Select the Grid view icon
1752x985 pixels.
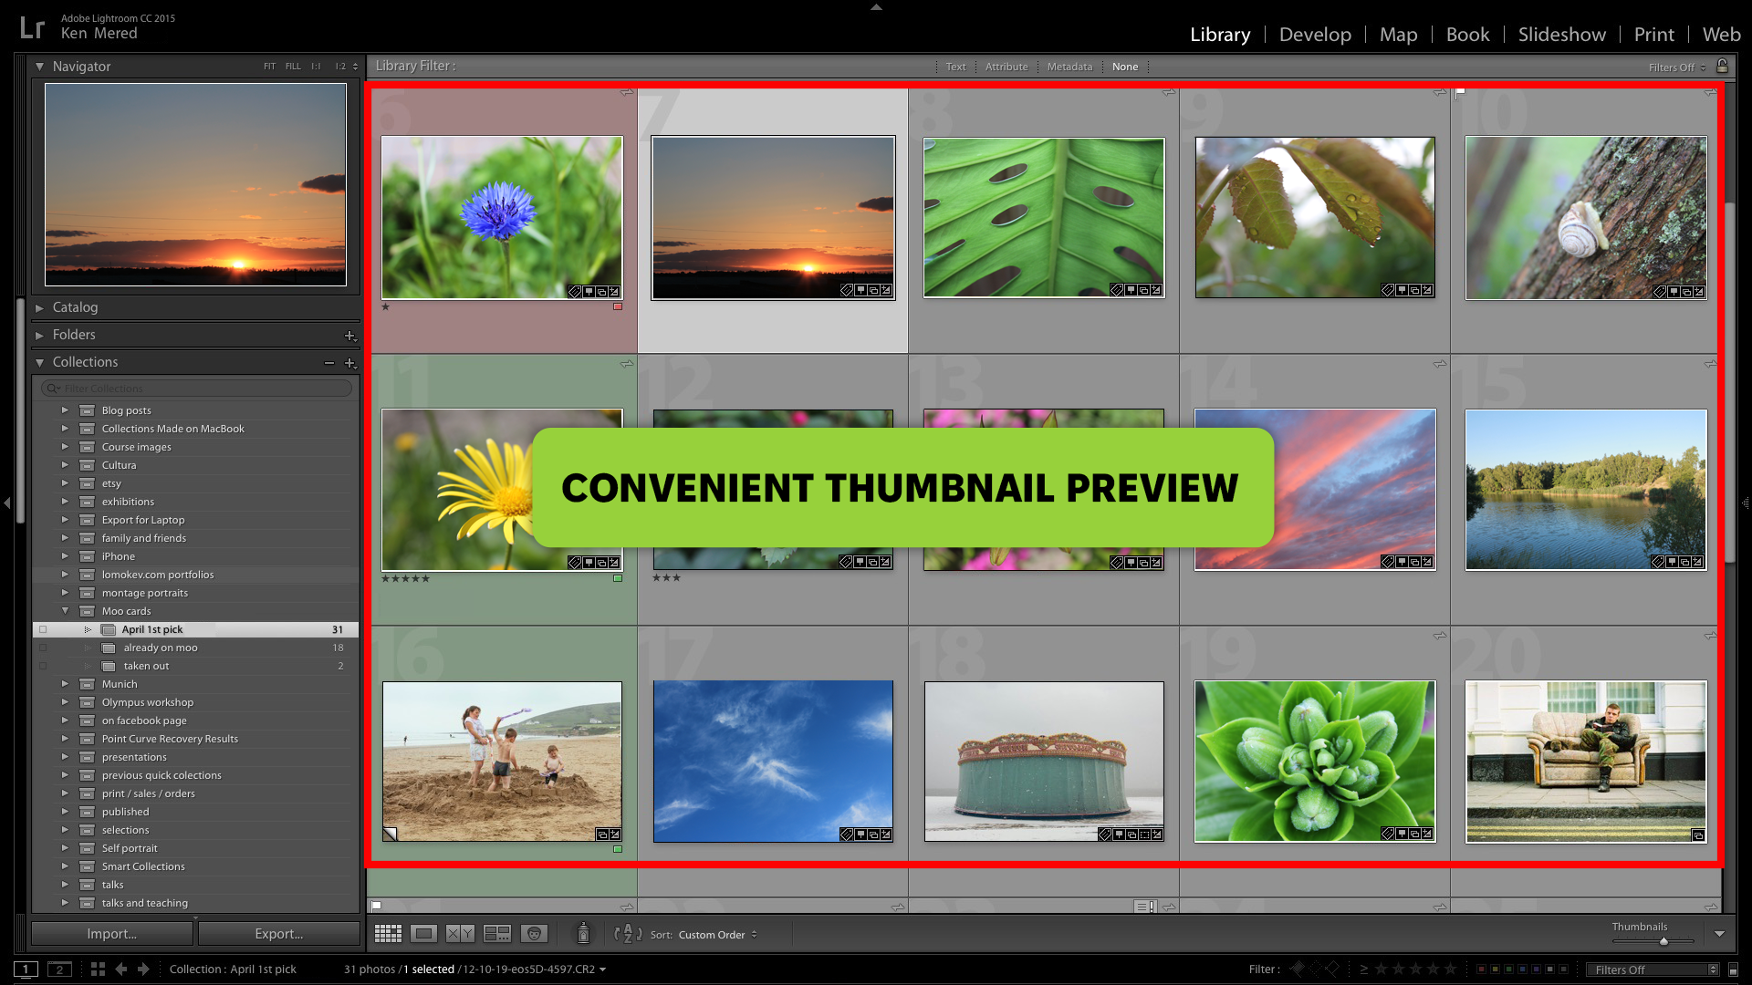click(388, 933)
